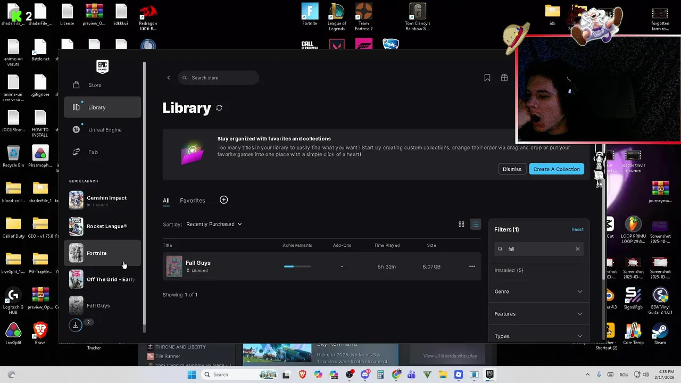Click the Epic sidebar vertical scrollbar
Screen dimensions: 681x383
[x=144, y=194]
